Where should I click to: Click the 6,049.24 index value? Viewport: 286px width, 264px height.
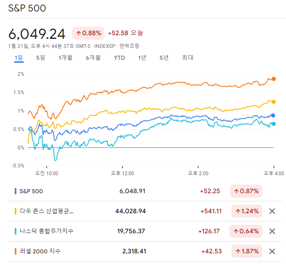36,34
